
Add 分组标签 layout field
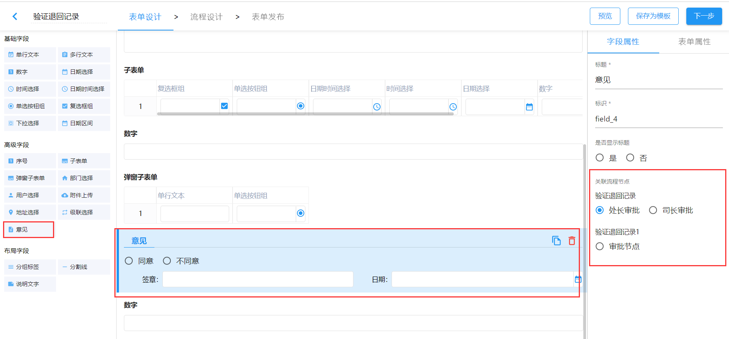tap(30, 267)
